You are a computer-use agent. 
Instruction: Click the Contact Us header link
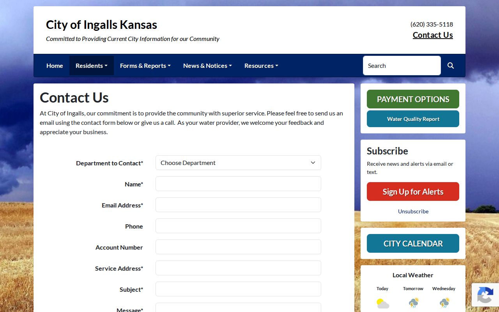point(433,35)
